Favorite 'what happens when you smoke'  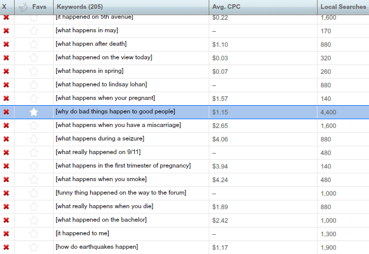[x=34, y=180]
